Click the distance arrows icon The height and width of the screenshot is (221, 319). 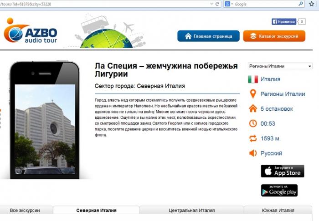253,138
